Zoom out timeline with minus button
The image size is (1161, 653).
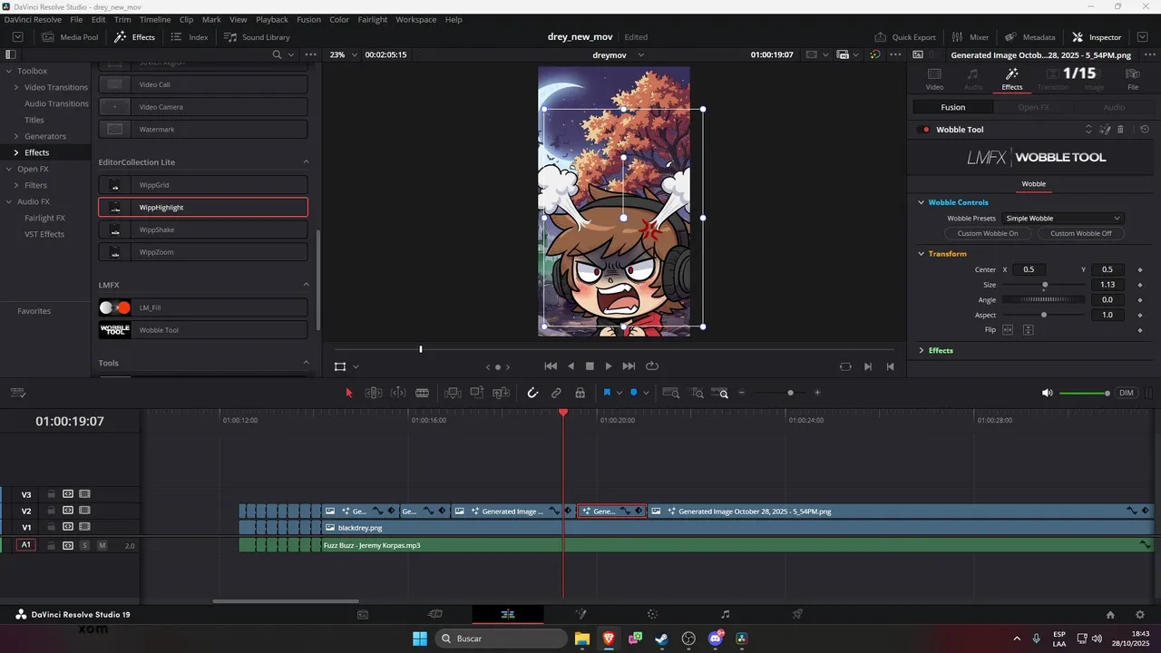(x=742, y=393)
